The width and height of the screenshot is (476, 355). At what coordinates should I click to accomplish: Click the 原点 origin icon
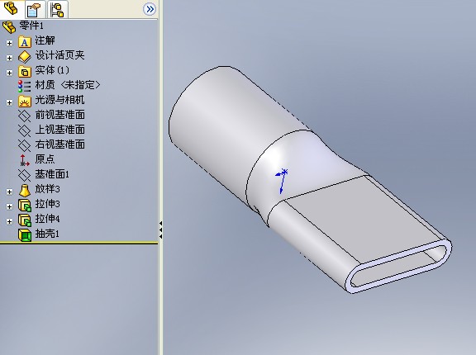pyautogui.click(x=24, y=160)
